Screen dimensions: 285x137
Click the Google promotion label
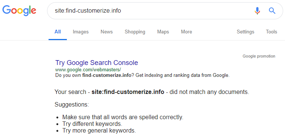(259, 56)
